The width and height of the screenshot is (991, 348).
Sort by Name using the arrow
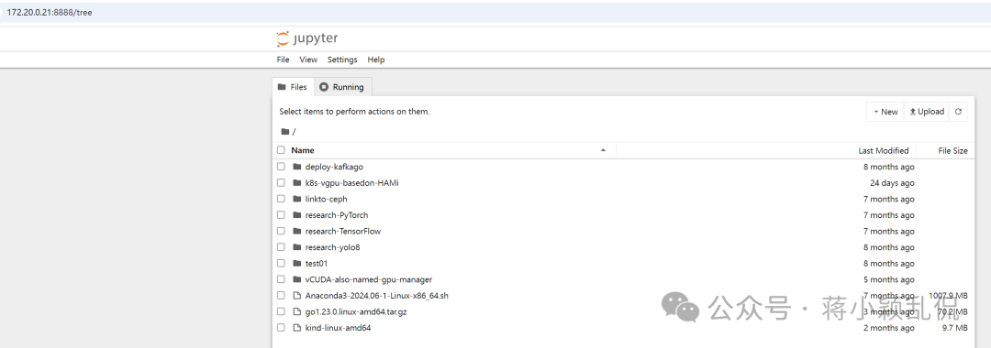point(603,150)
